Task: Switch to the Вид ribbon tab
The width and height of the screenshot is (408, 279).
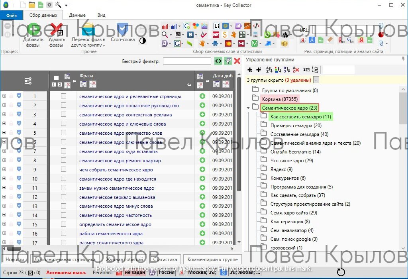Action: click(x=102, y=15)
